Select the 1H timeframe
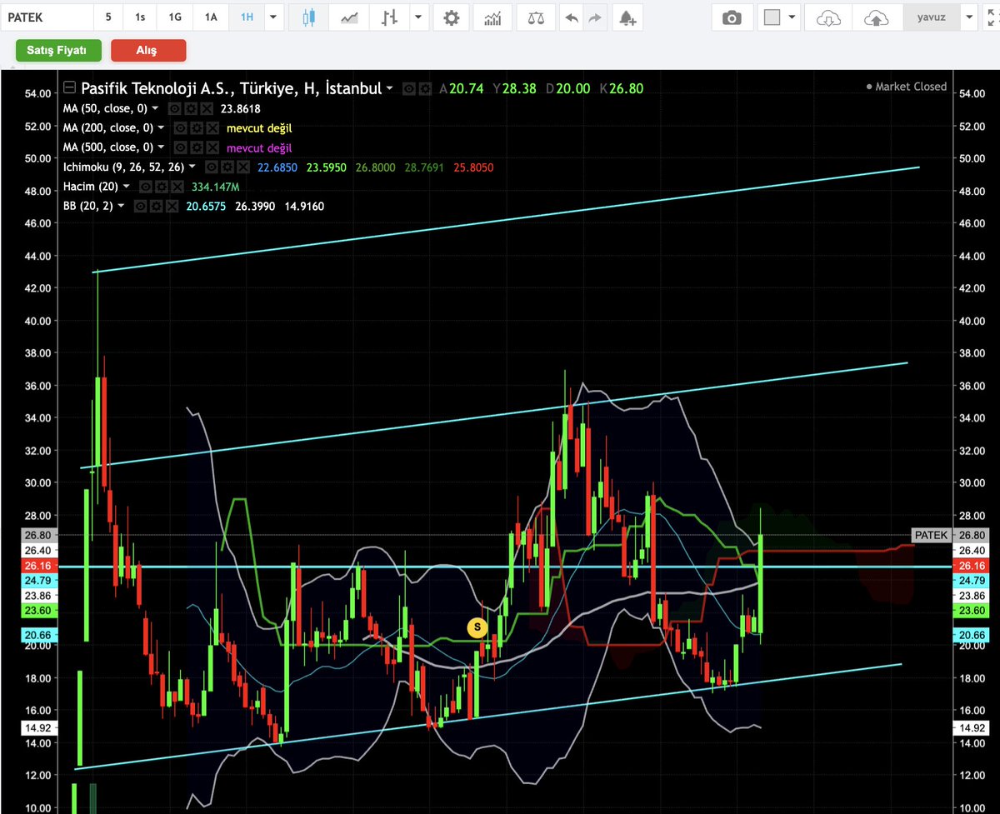This screenshot has width=1000, height=814. [247, 17]
